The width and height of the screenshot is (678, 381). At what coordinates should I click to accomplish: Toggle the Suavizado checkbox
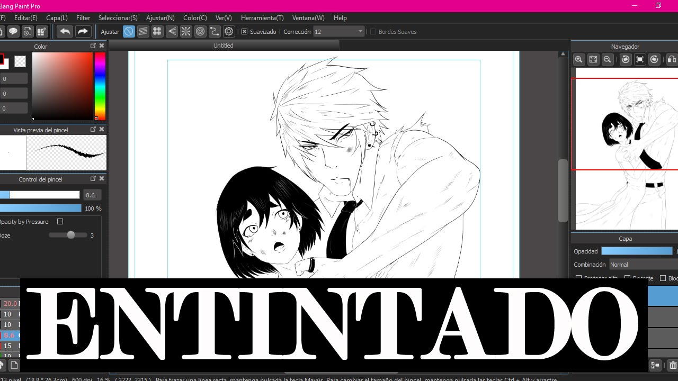[244, 32]
